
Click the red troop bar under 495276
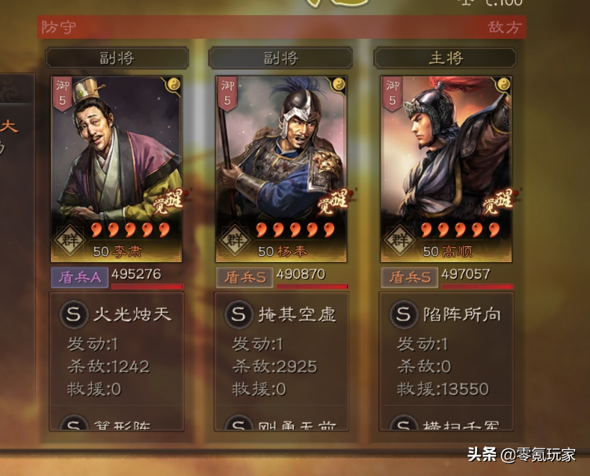(147, 287)
